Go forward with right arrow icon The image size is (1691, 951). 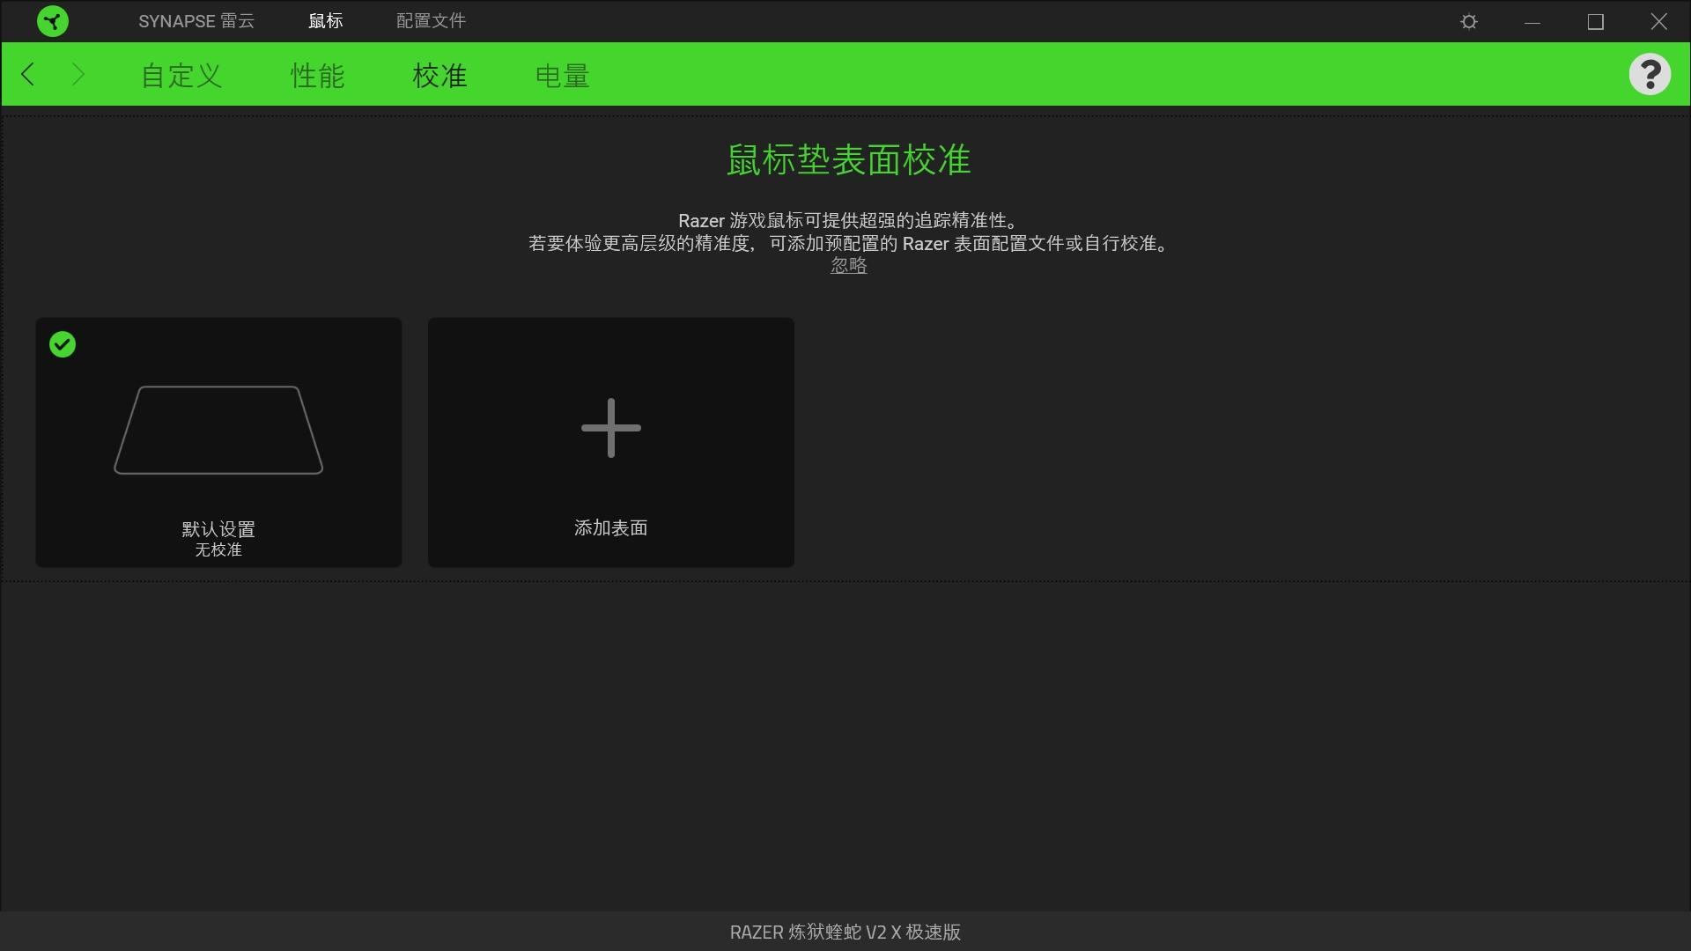point(78,75)
